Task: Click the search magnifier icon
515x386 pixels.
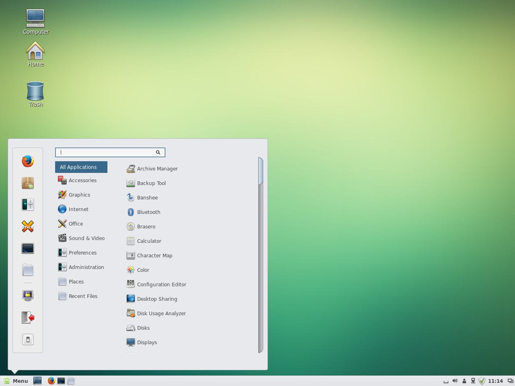Action: pyautogui.click(x=158, y=152)
